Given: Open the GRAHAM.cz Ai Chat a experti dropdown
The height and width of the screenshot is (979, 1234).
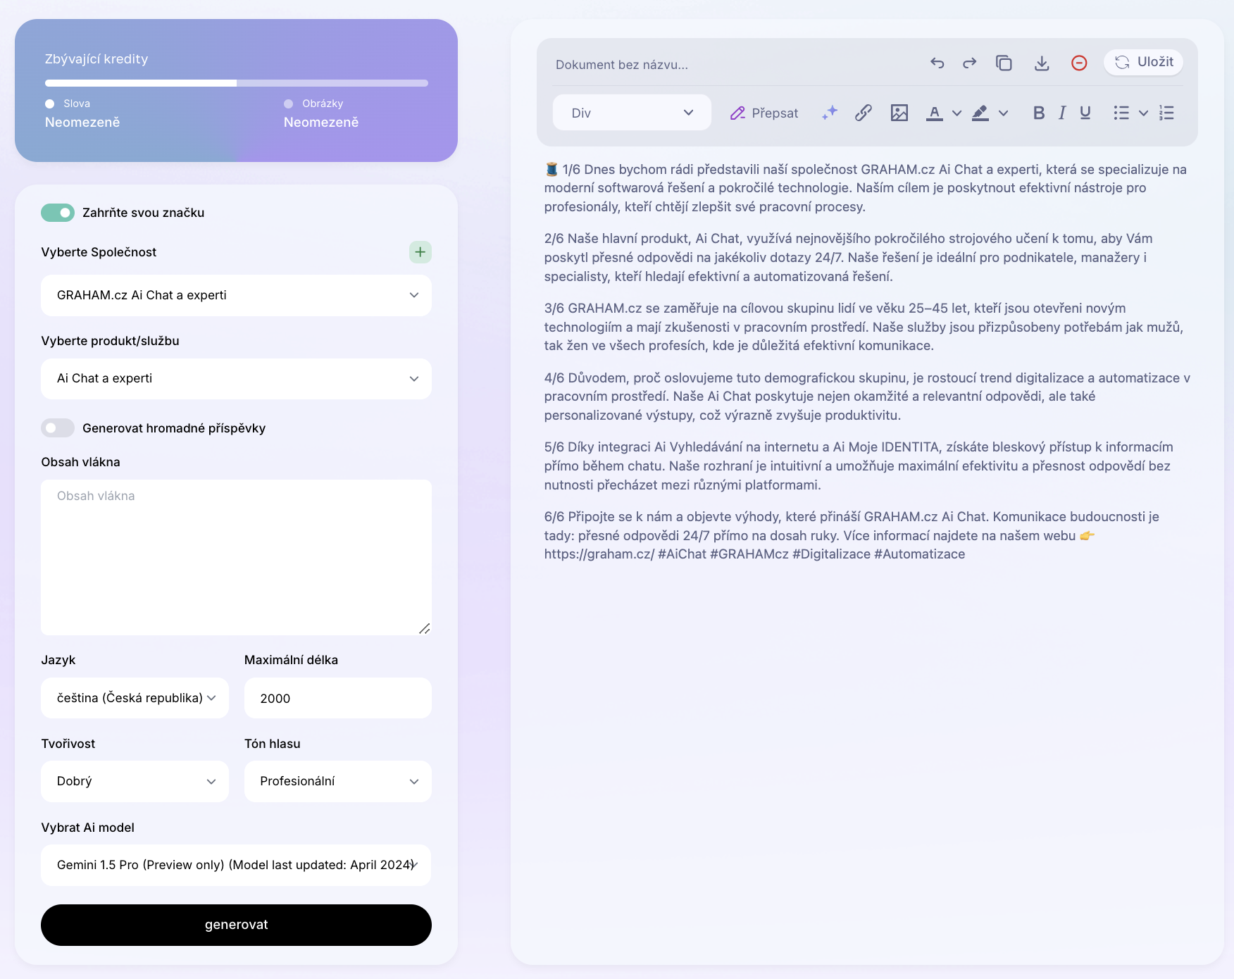Looking at the screenshot, I should coord(236,295).
